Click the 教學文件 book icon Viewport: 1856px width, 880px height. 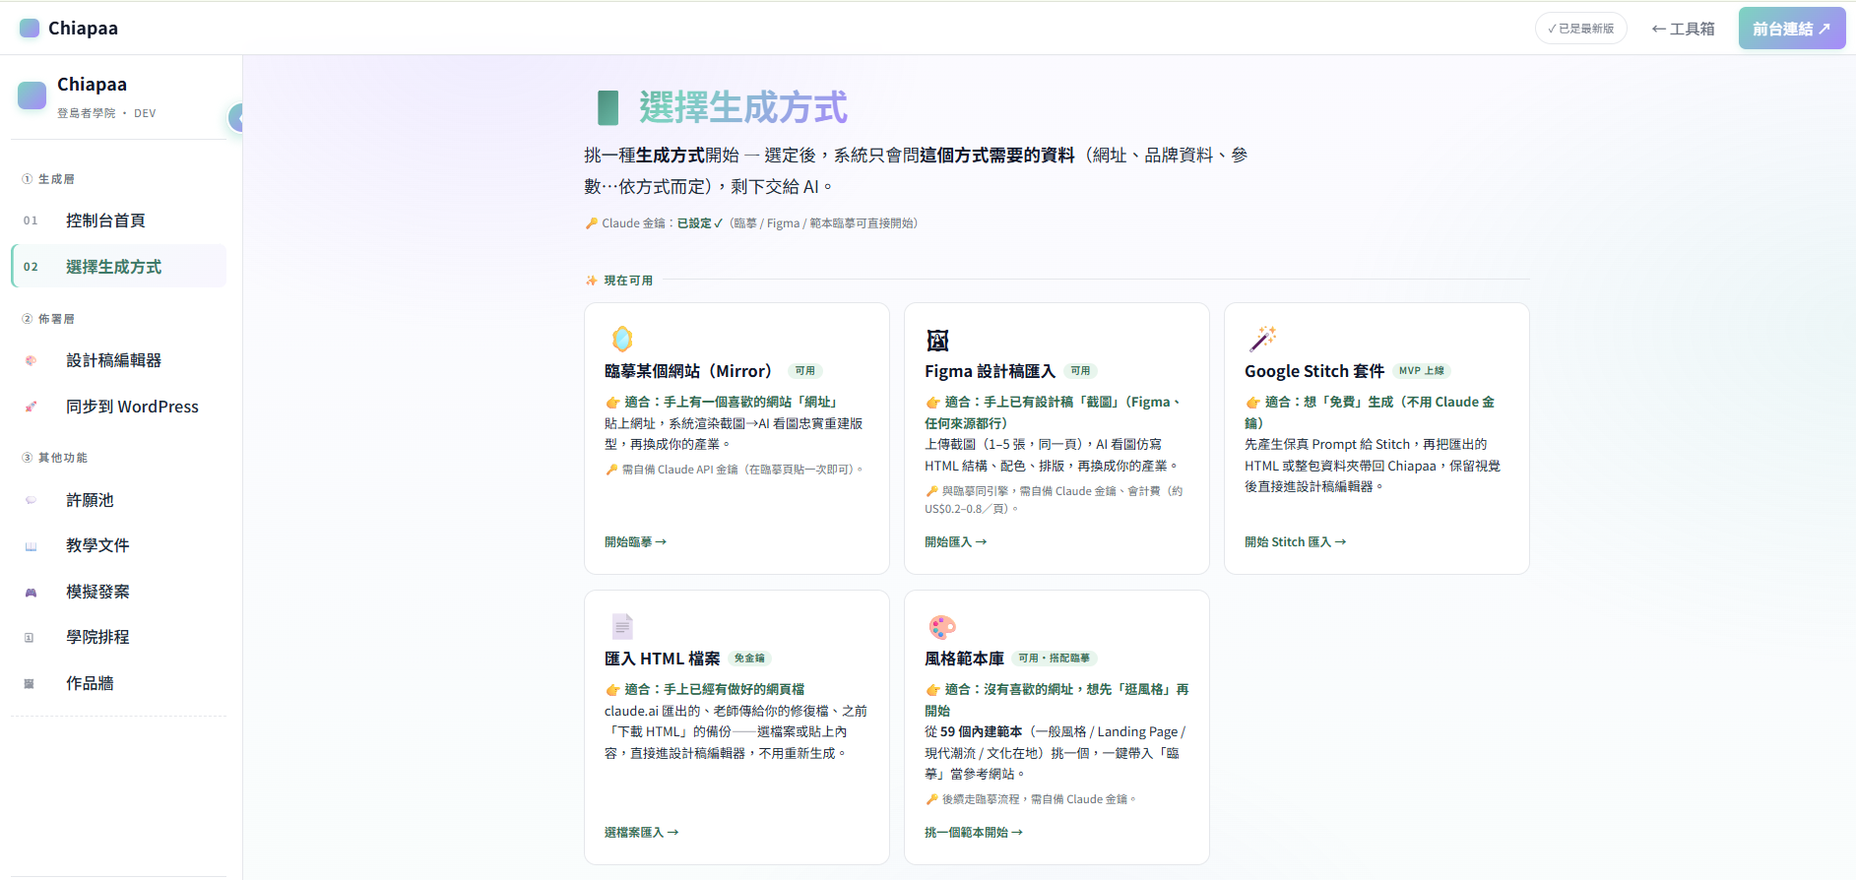pyautogui.click(x=31, y=546)
